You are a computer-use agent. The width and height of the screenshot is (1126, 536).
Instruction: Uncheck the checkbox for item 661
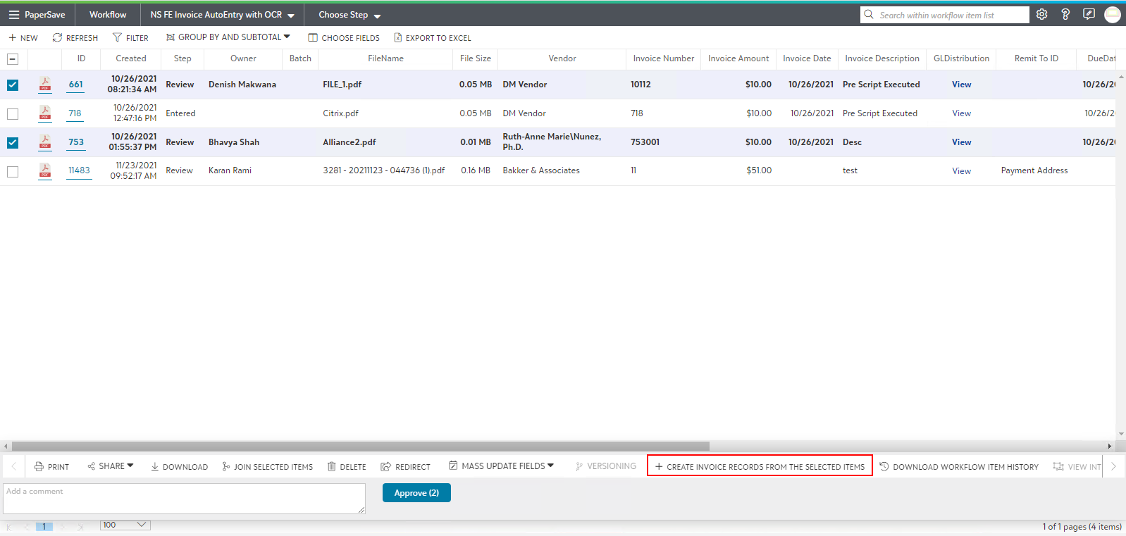tap(13, 85)
